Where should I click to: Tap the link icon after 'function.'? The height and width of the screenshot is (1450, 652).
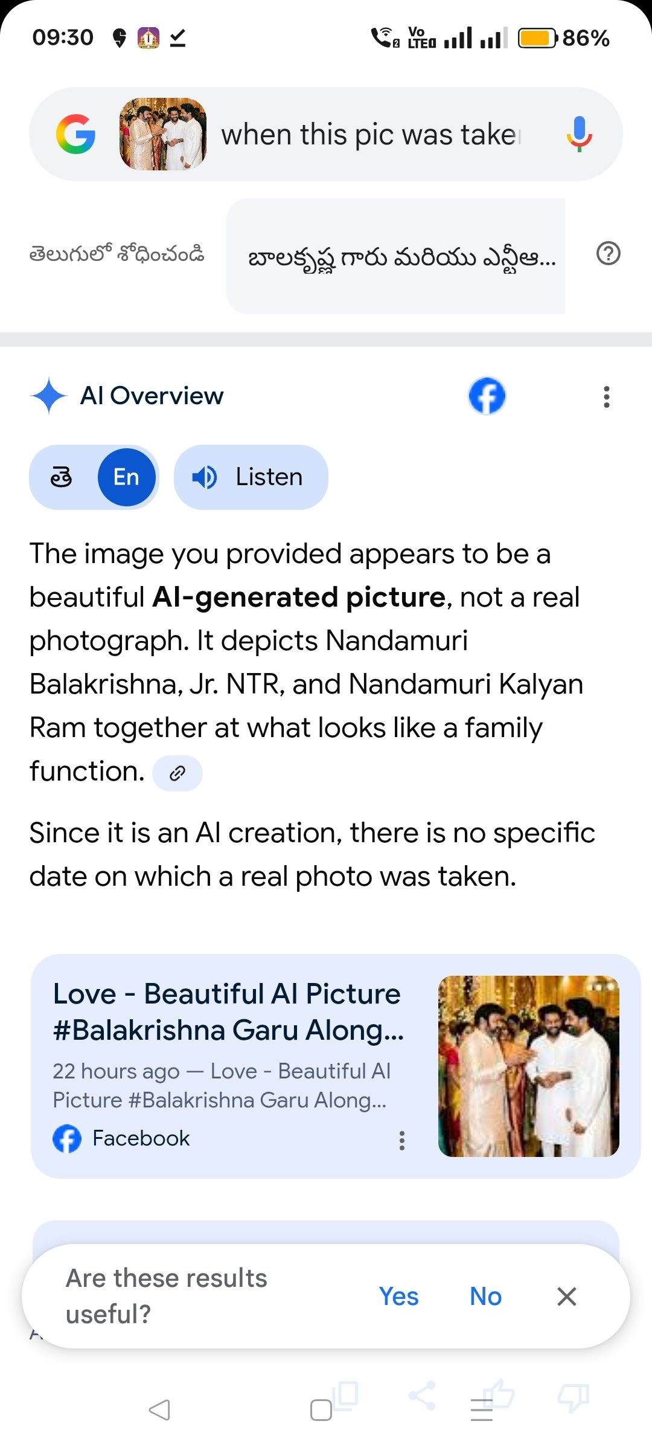(x=177, y=773)
